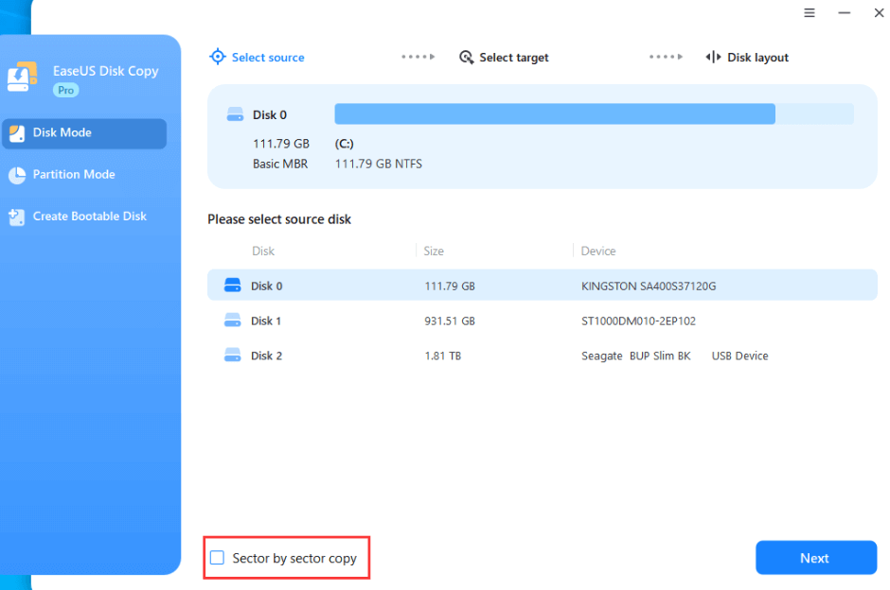The height and width of the screenshot is (590, 890).
Task: Click the (C:) partition label
Action: click(x=344, y=144)
